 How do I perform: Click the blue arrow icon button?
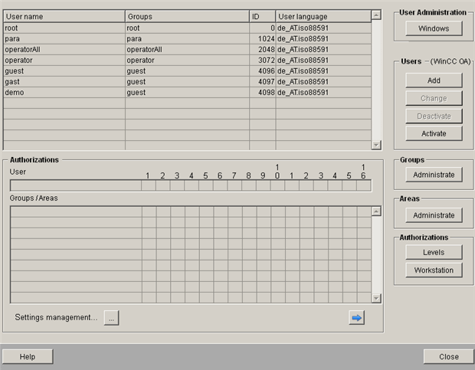[x=356, y=317]
